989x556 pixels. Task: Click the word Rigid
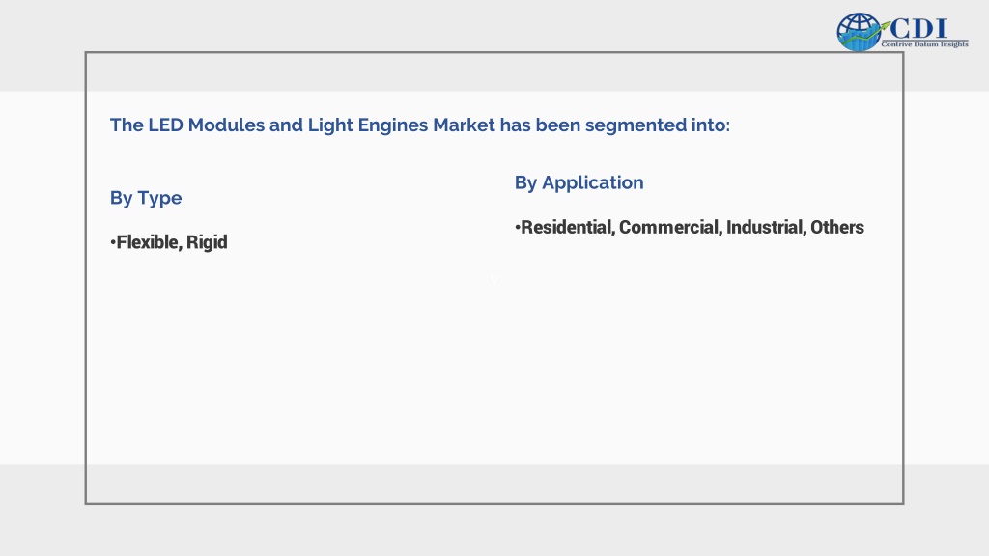pos(207,242)
